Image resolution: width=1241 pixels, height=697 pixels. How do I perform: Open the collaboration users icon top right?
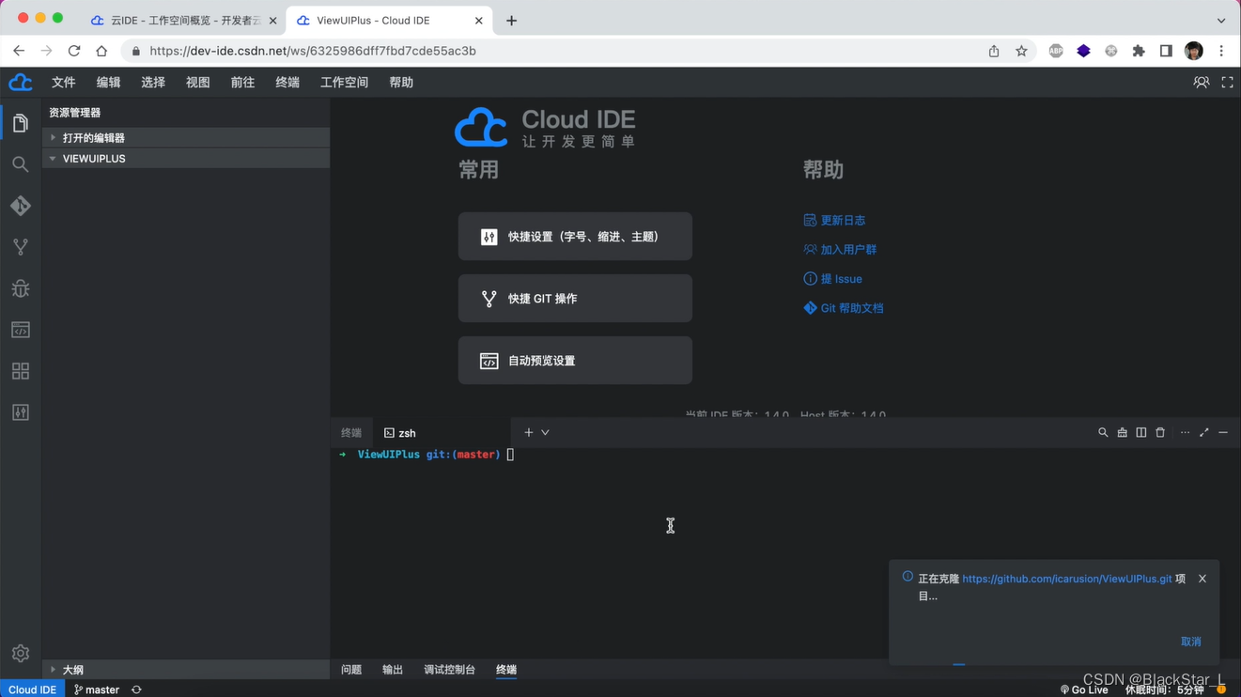pos(1201,83)
